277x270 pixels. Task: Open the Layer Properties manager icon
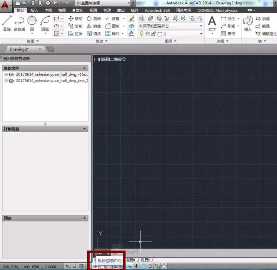[x=142, y=18]
